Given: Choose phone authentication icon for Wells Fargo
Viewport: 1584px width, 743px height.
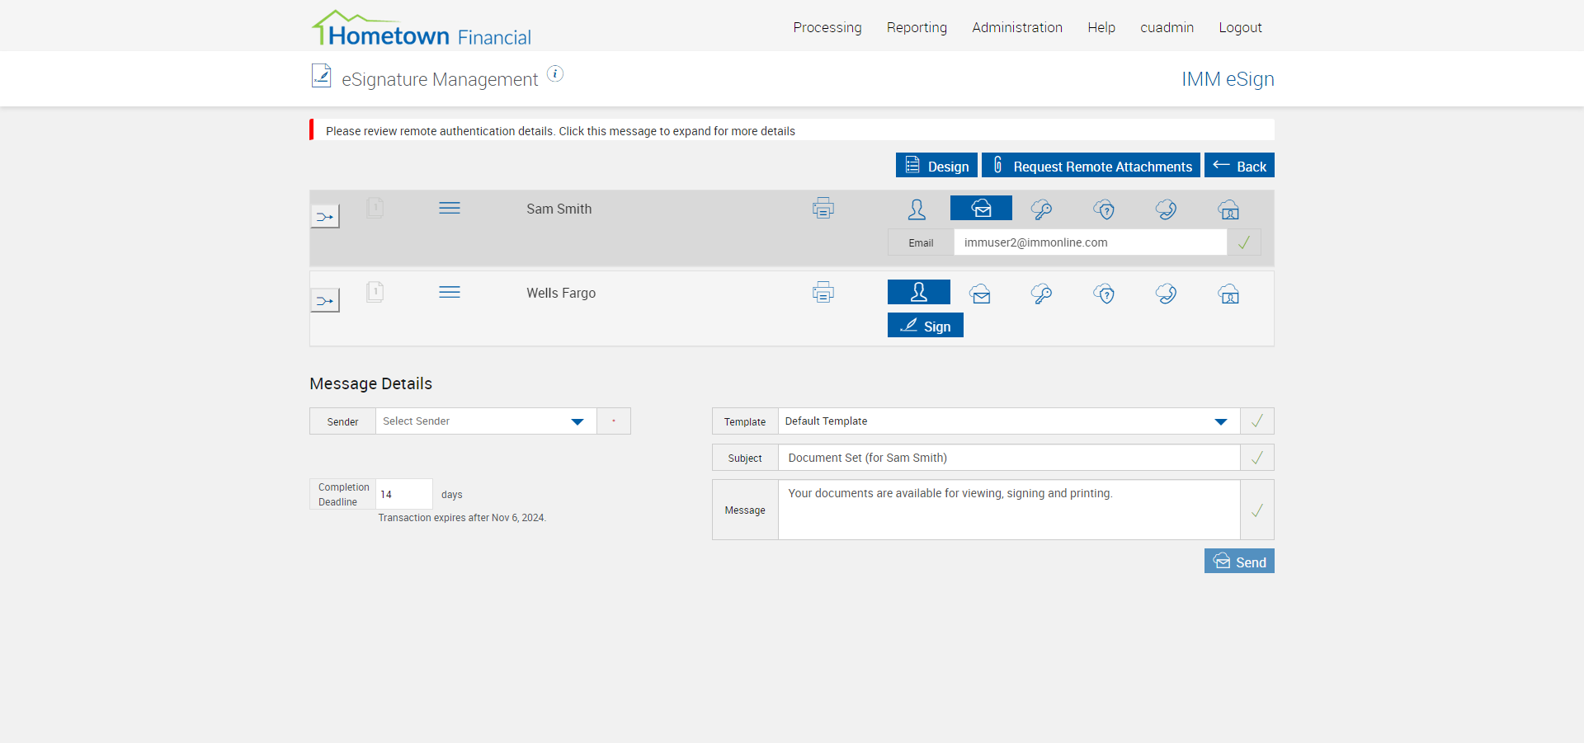Looking at the screenshot, I should coord(1166,294).
